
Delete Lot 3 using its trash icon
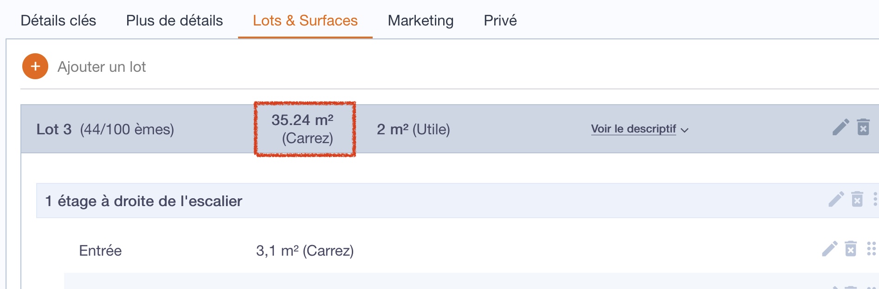coord(863,127)
